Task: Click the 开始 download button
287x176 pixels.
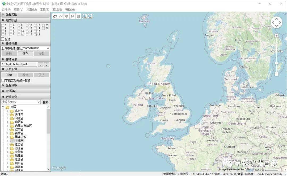Action: (9, 75)
